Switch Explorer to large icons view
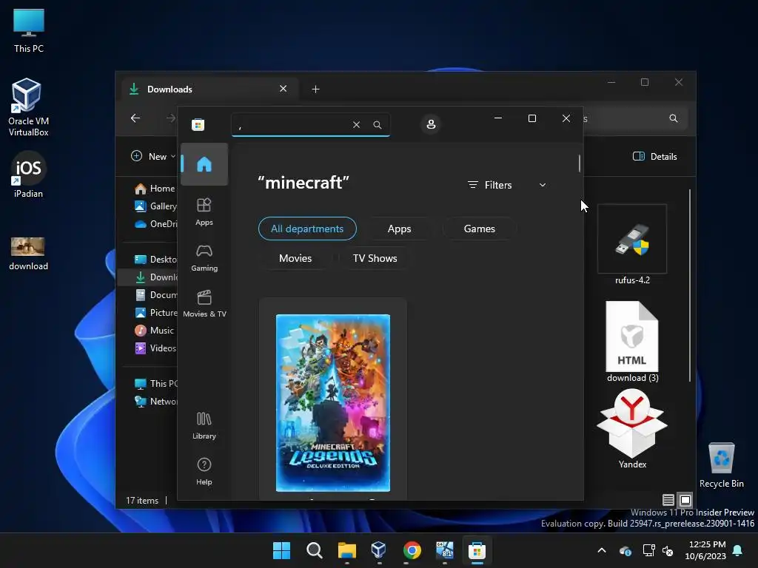 click(x=685, y=500)
